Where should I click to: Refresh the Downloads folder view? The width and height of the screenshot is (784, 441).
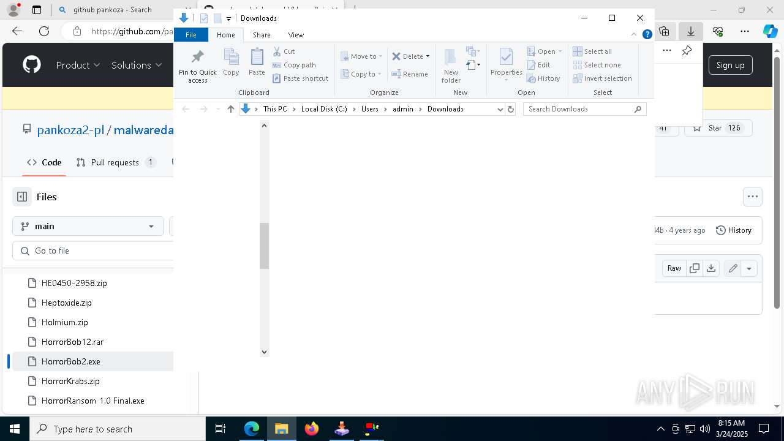tap(511, 109)
